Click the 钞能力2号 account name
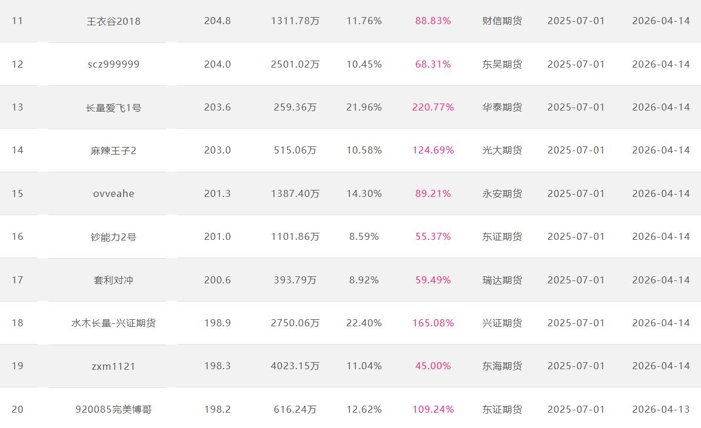 [x=114, y=237]
